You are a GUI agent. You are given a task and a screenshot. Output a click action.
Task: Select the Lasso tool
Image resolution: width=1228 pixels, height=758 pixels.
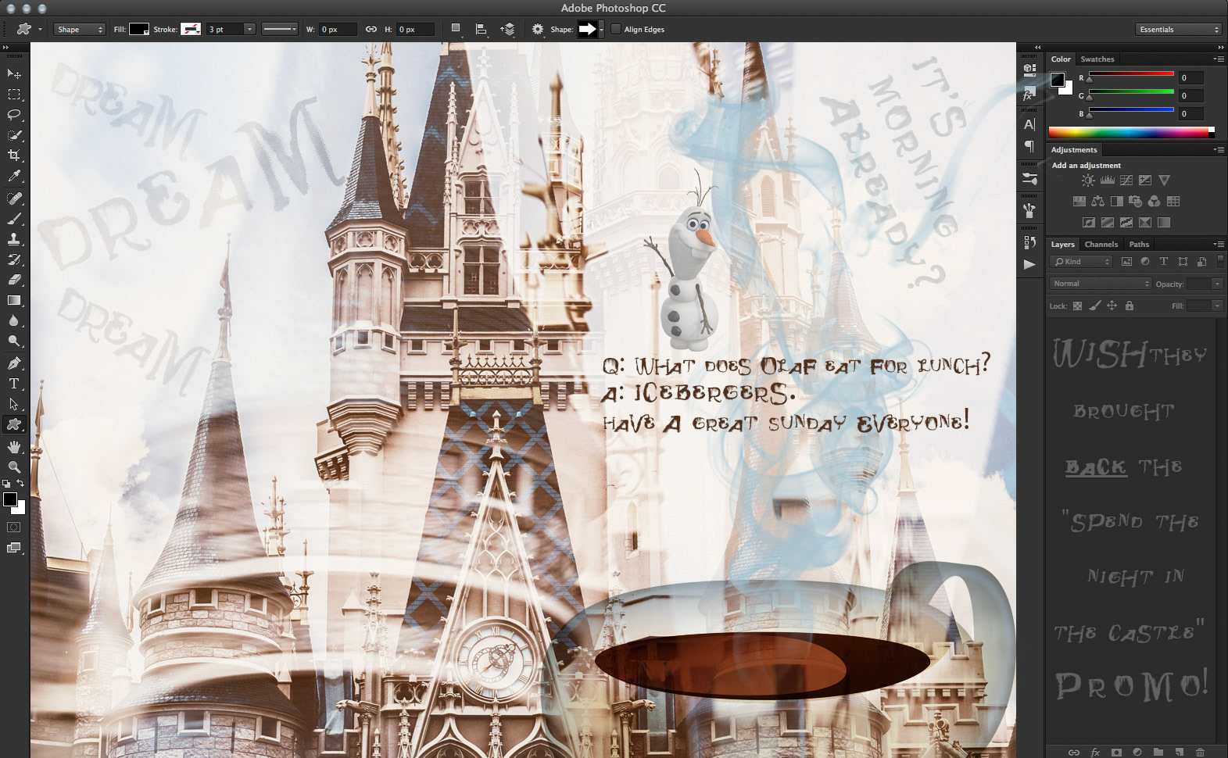pos(14,115)
